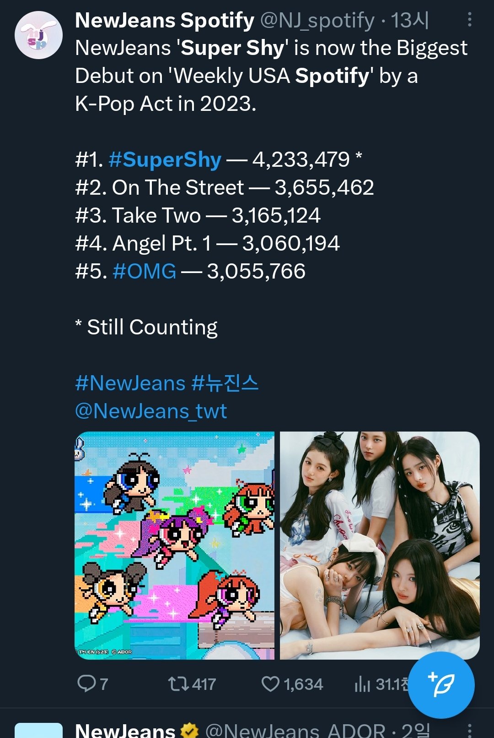Viewport: 494px width, 738px height.
Task: Like the tweet with heart icon
Action: [x=270, y=684]
